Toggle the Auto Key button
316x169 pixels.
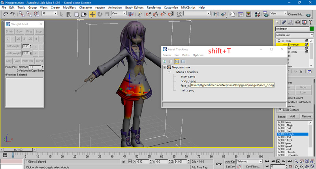[x=230, y=161]
